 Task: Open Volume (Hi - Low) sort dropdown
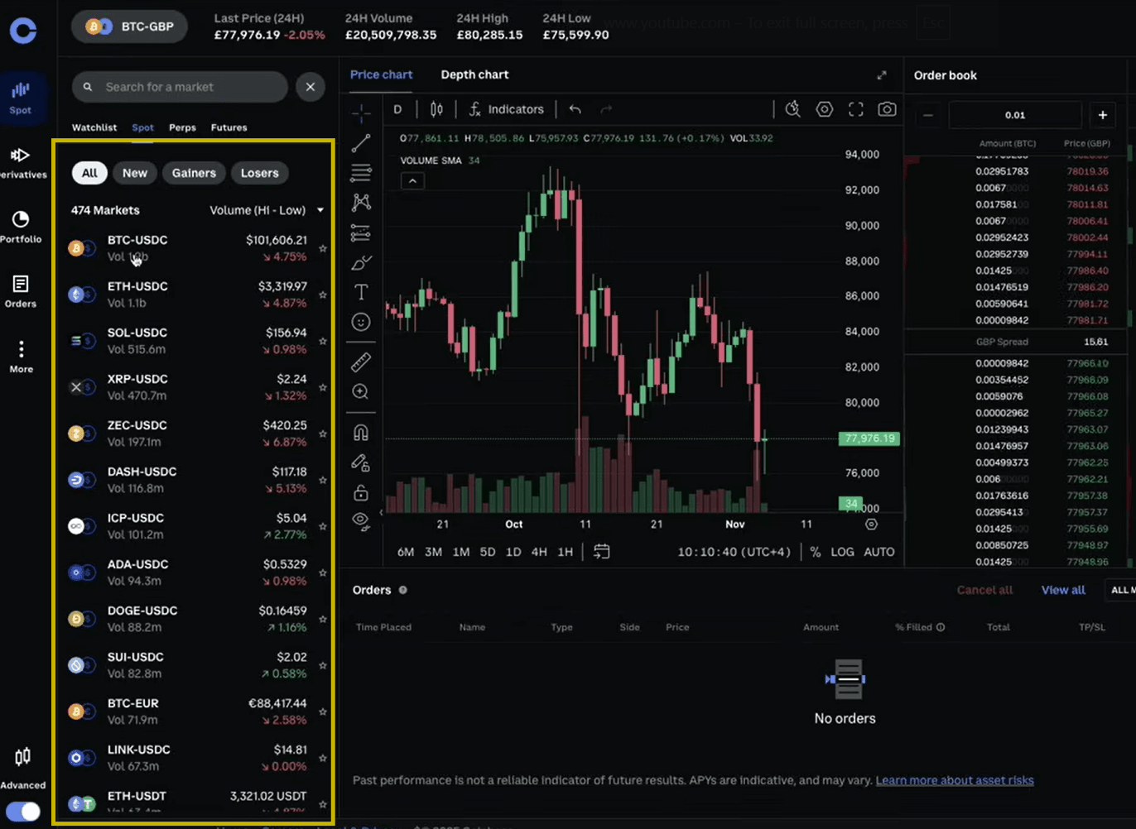click(x=267, y=210)
